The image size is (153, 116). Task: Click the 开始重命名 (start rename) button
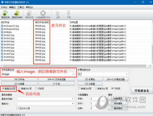(142, 90)
